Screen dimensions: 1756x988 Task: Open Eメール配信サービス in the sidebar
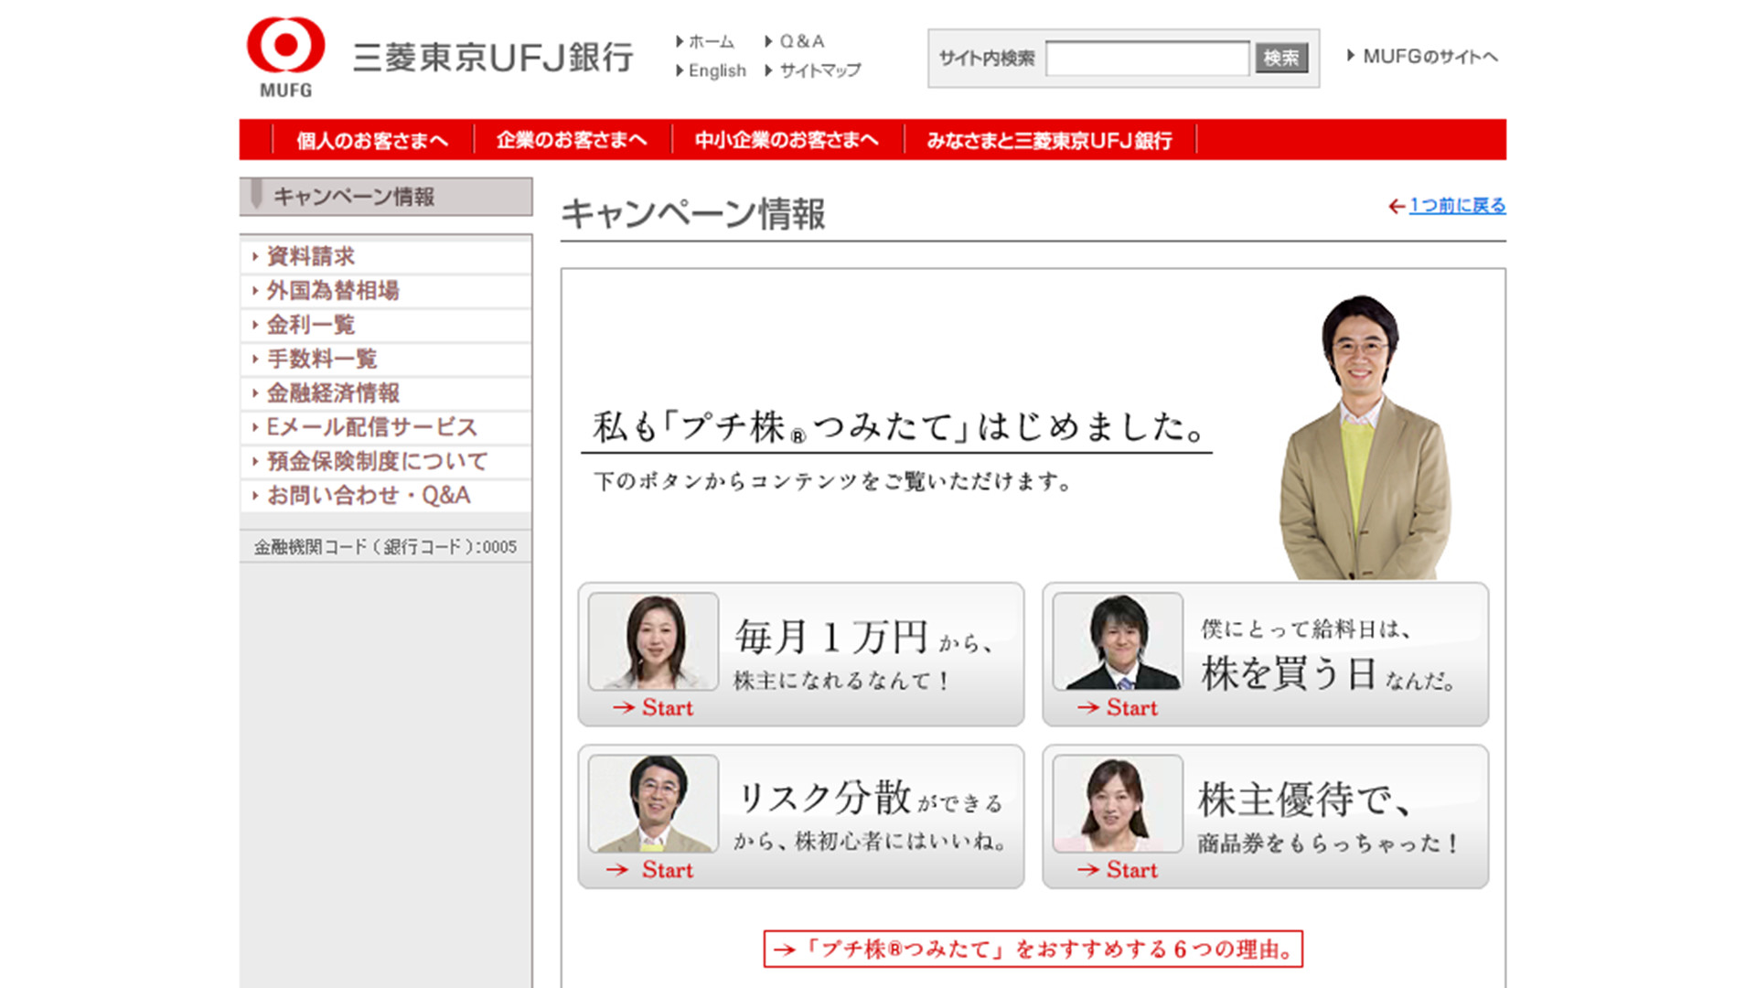point(371,427)
